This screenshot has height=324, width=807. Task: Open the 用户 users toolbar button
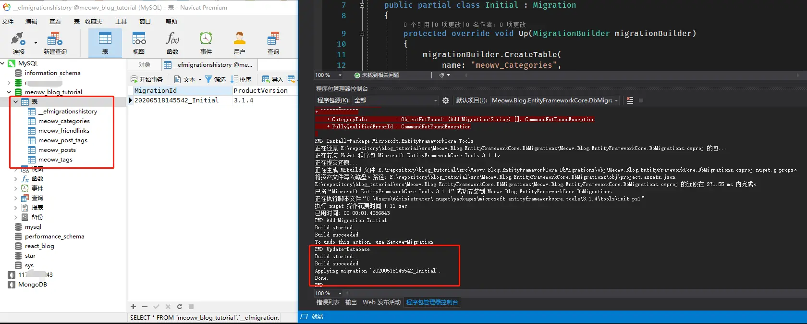[x=240, y=43]
